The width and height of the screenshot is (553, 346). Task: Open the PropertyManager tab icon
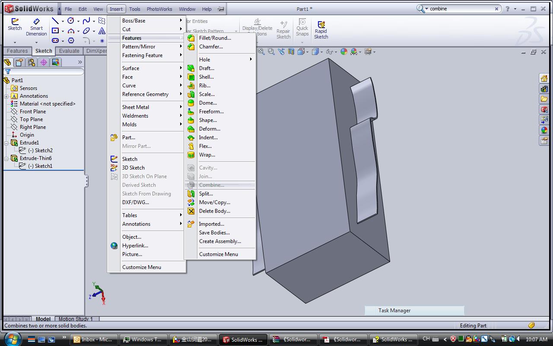click(19, 62)
